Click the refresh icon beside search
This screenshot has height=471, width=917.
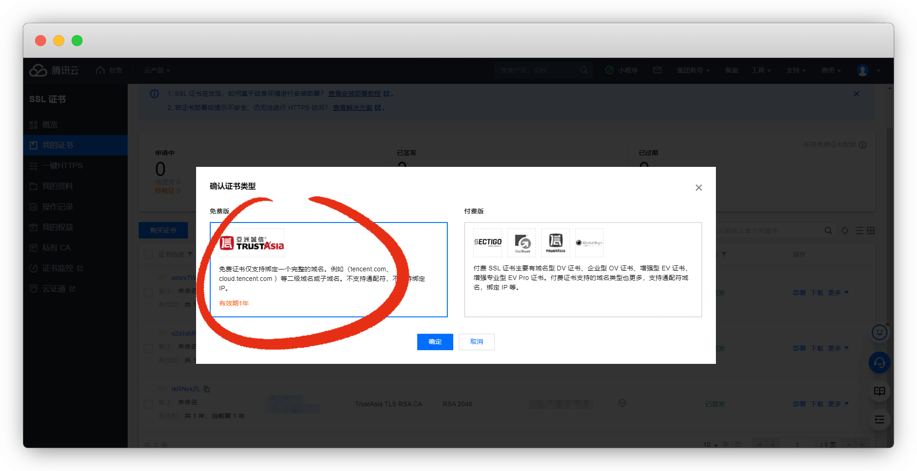[x=844, y=231]
